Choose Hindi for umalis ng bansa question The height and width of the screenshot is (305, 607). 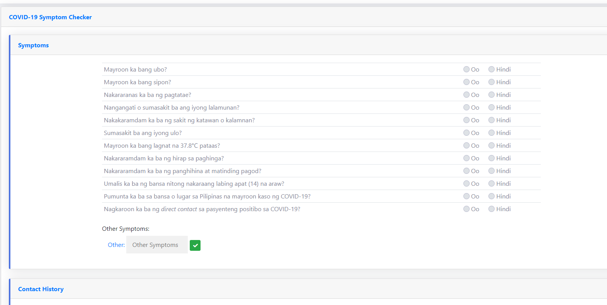coord(492,184)
